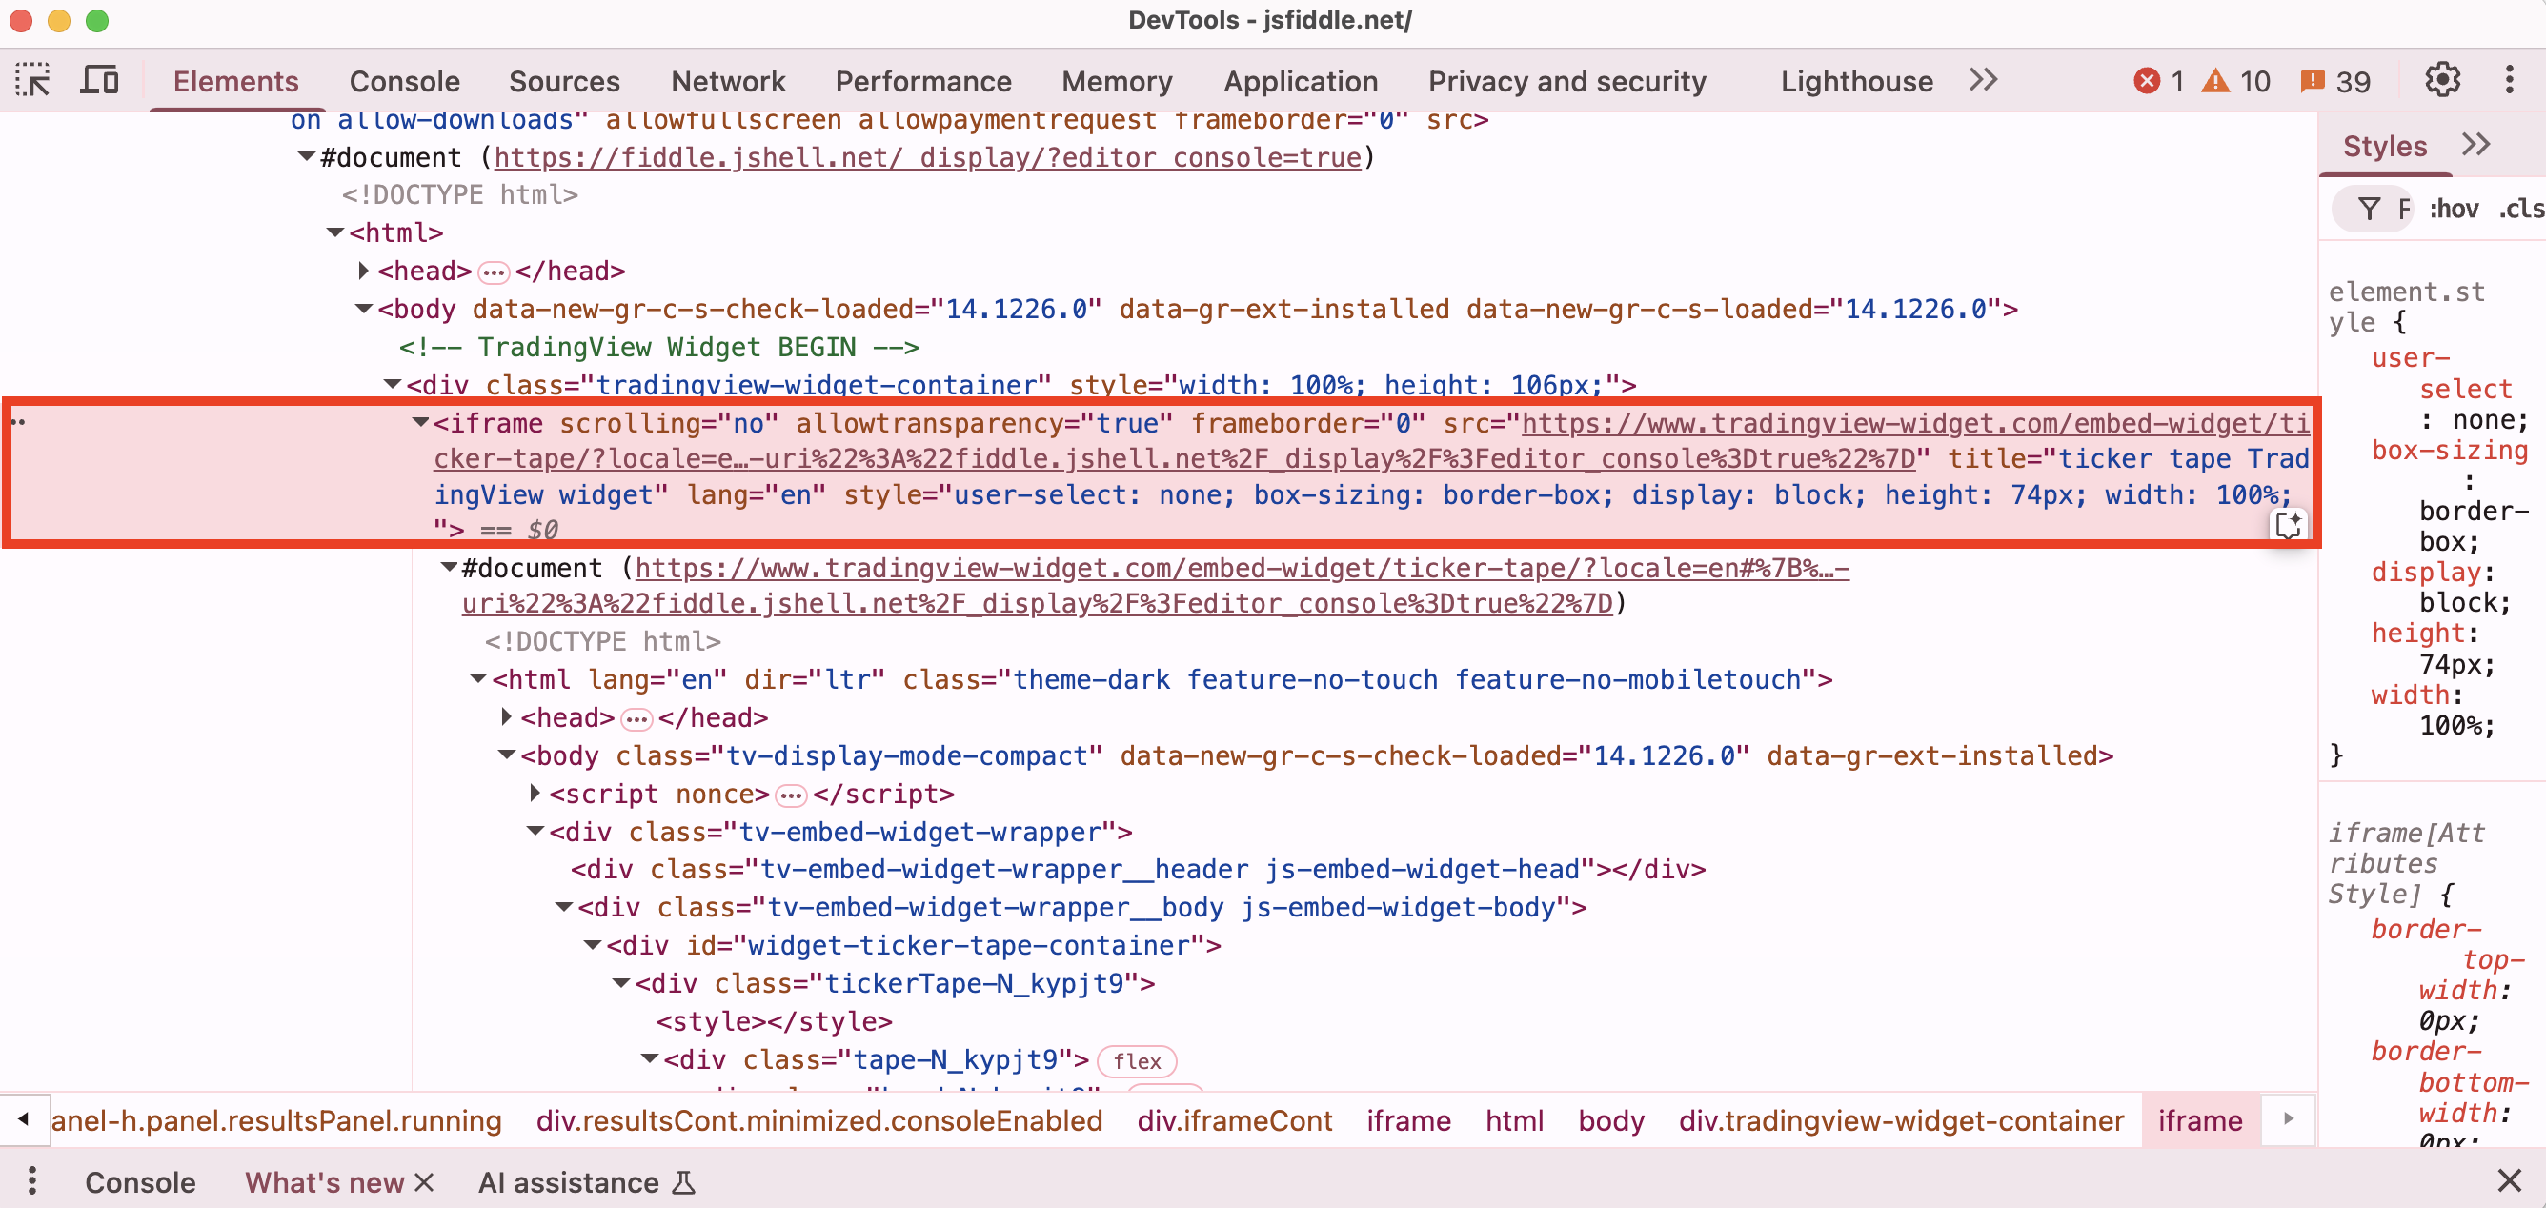The height and width of the screenshot is (1208, 2546).
Task: Expand the script nonce element
Action: (535, 793)
